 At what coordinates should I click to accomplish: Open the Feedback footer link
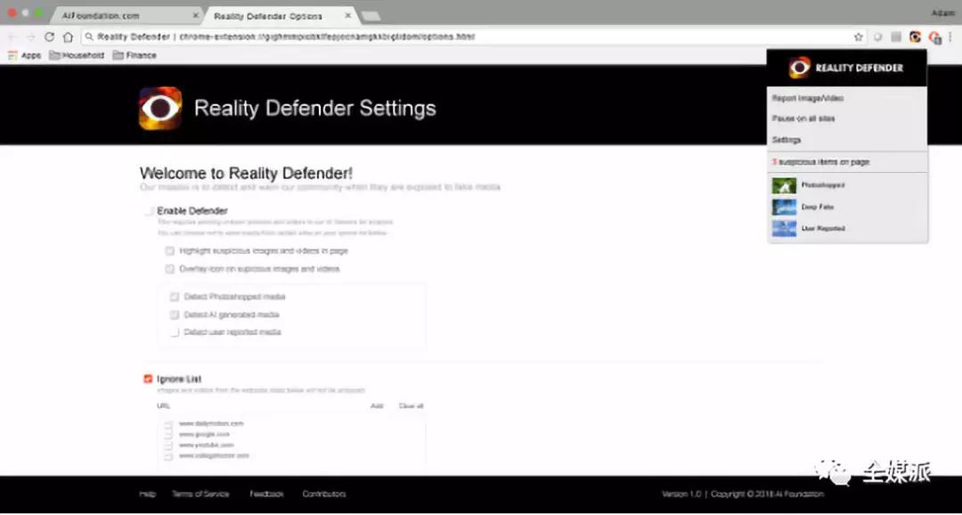tap(267, 495)
